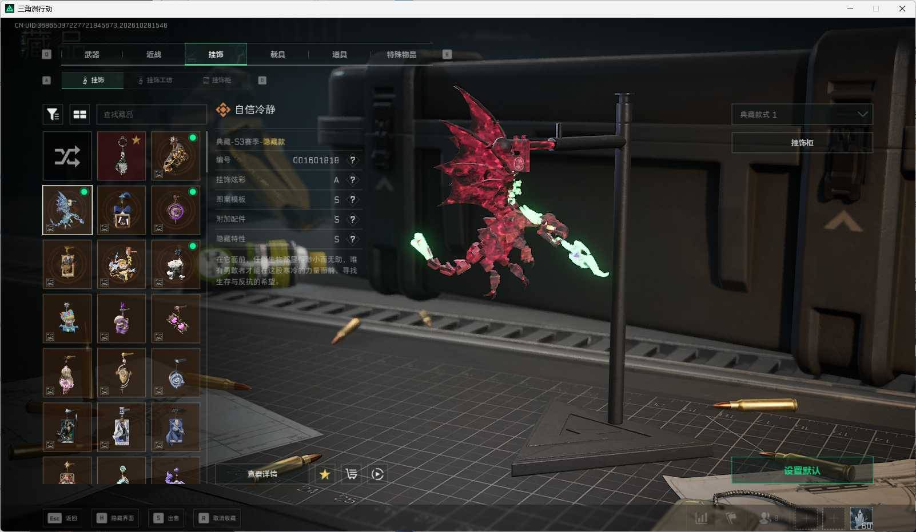Switch to the 武器 tab
The image size is (916, 532).
pyautogui.click(x=92, y=54)
